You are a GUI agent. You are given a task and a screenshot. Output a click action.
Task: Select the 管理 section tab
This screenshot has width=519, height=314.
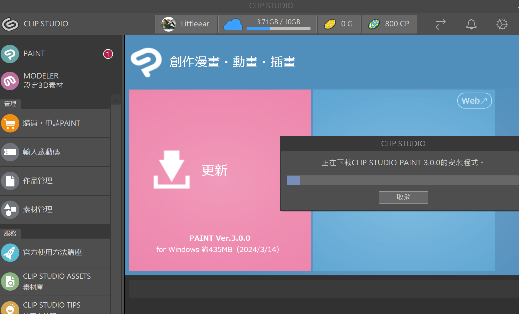click(x=10, y=104)
